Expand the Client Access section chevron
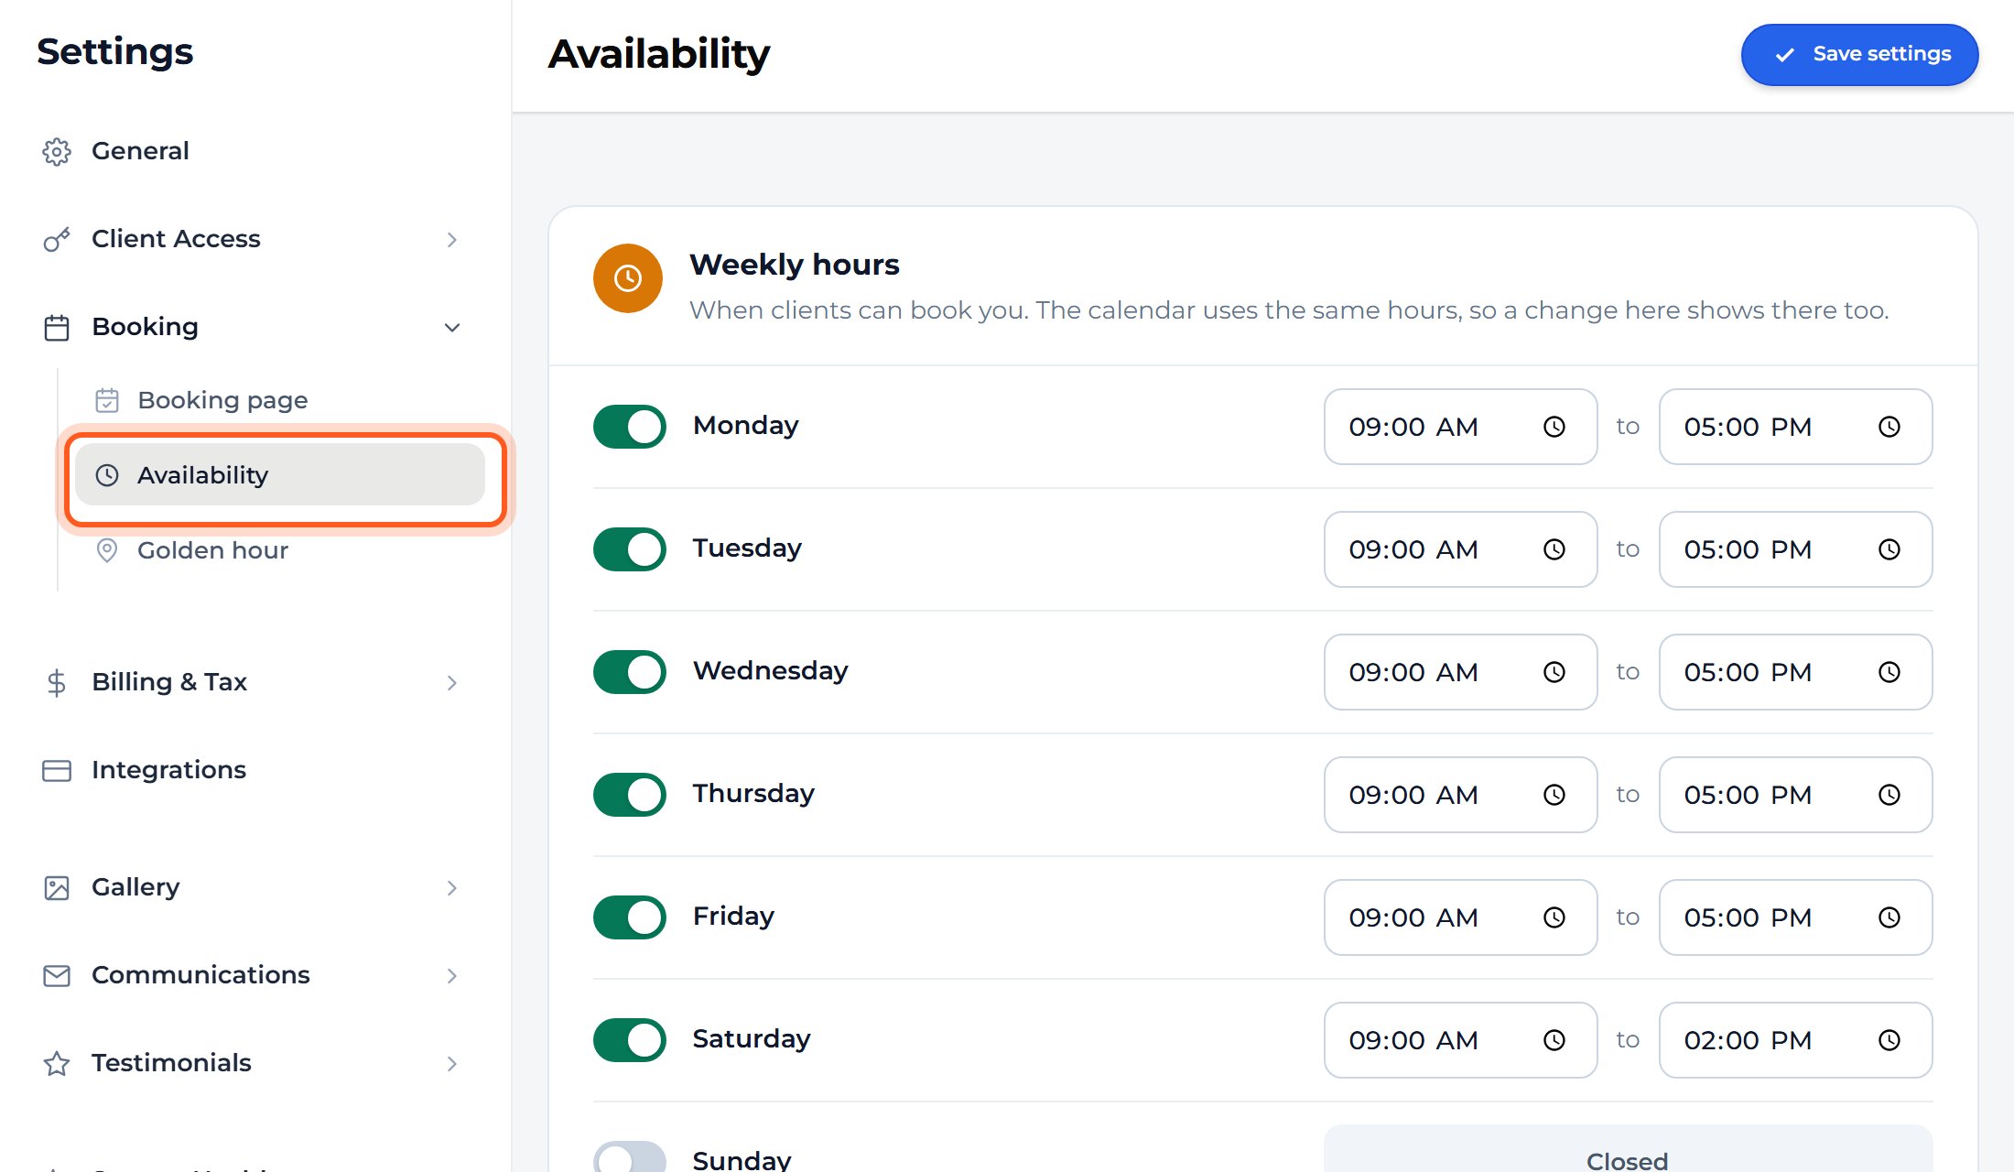2014x1172 pixels. pos(451,240)
